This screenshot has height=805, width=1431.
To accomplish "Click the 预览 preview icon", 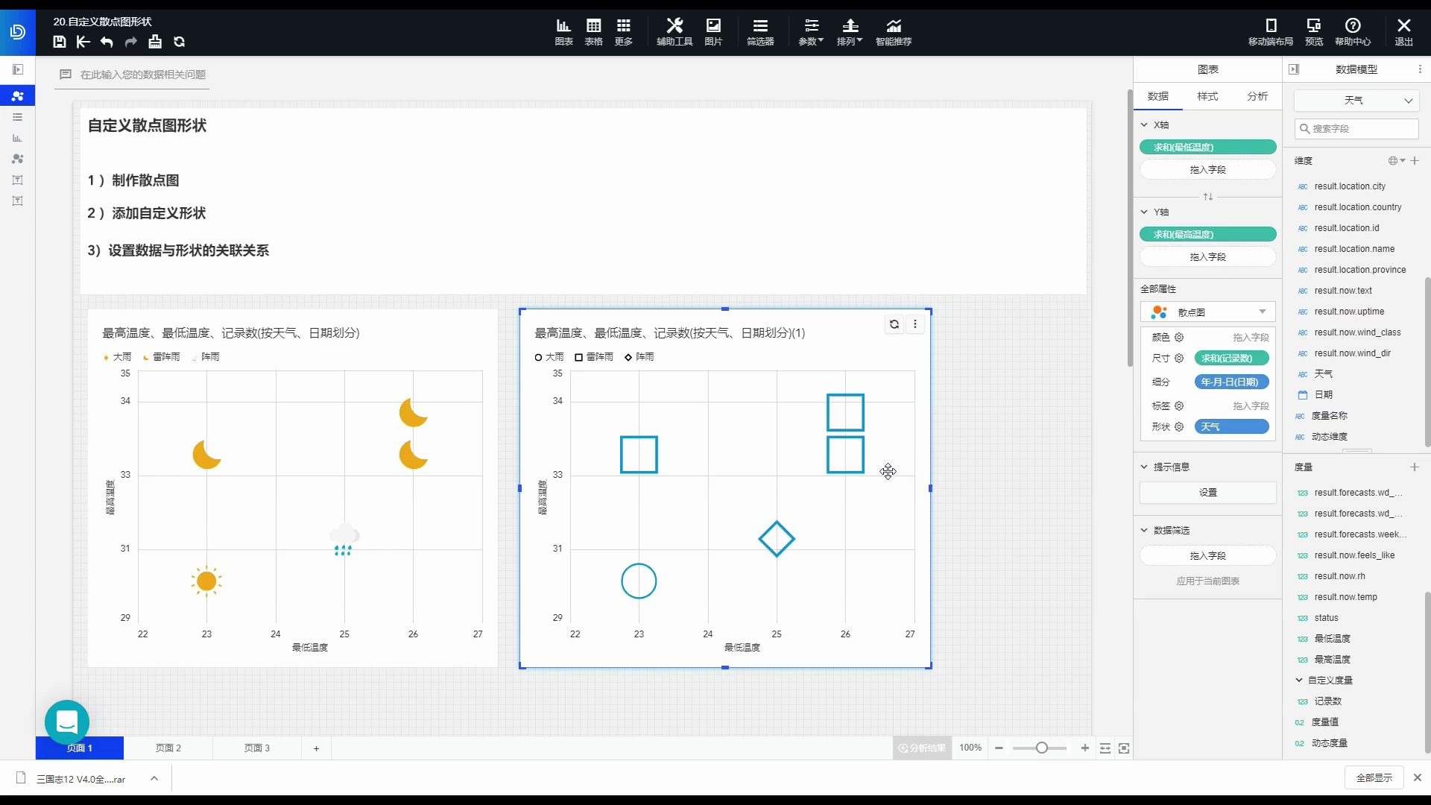I will 1314,32.
